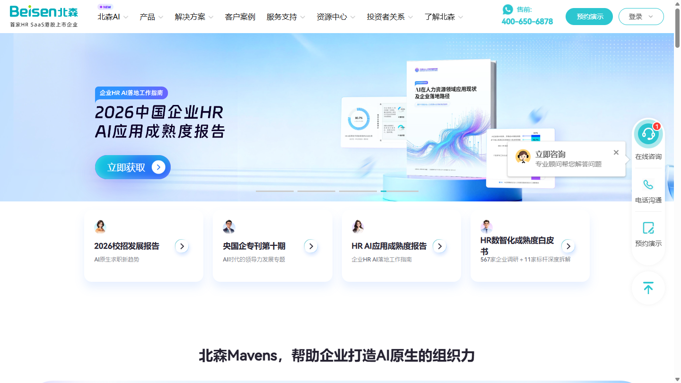Click the avatar on HR数智化成熟度白皮书 card
Viewport: 681px width, 383px height.
487,227
